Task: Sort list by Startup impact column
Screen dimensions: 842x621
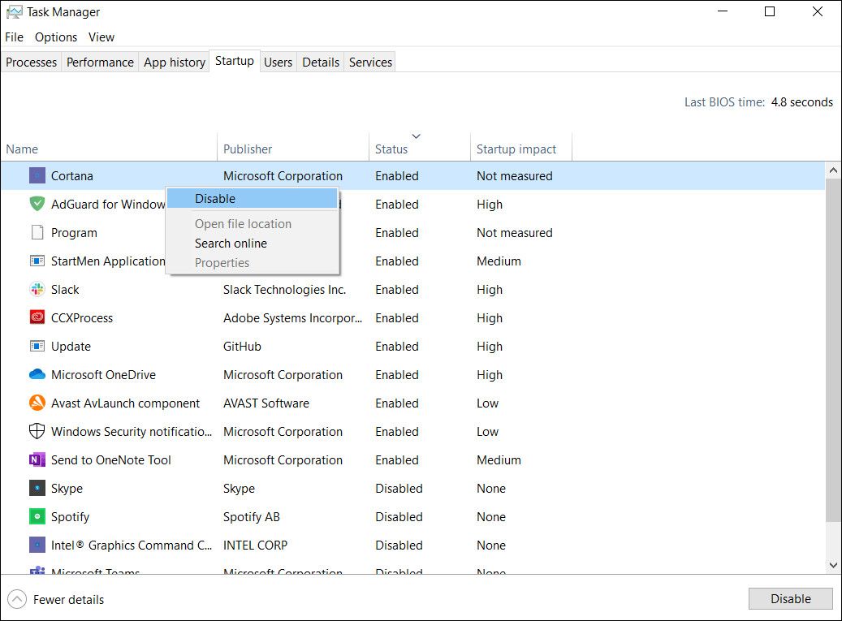Action: pyautogui.click(x=516, y=149)
